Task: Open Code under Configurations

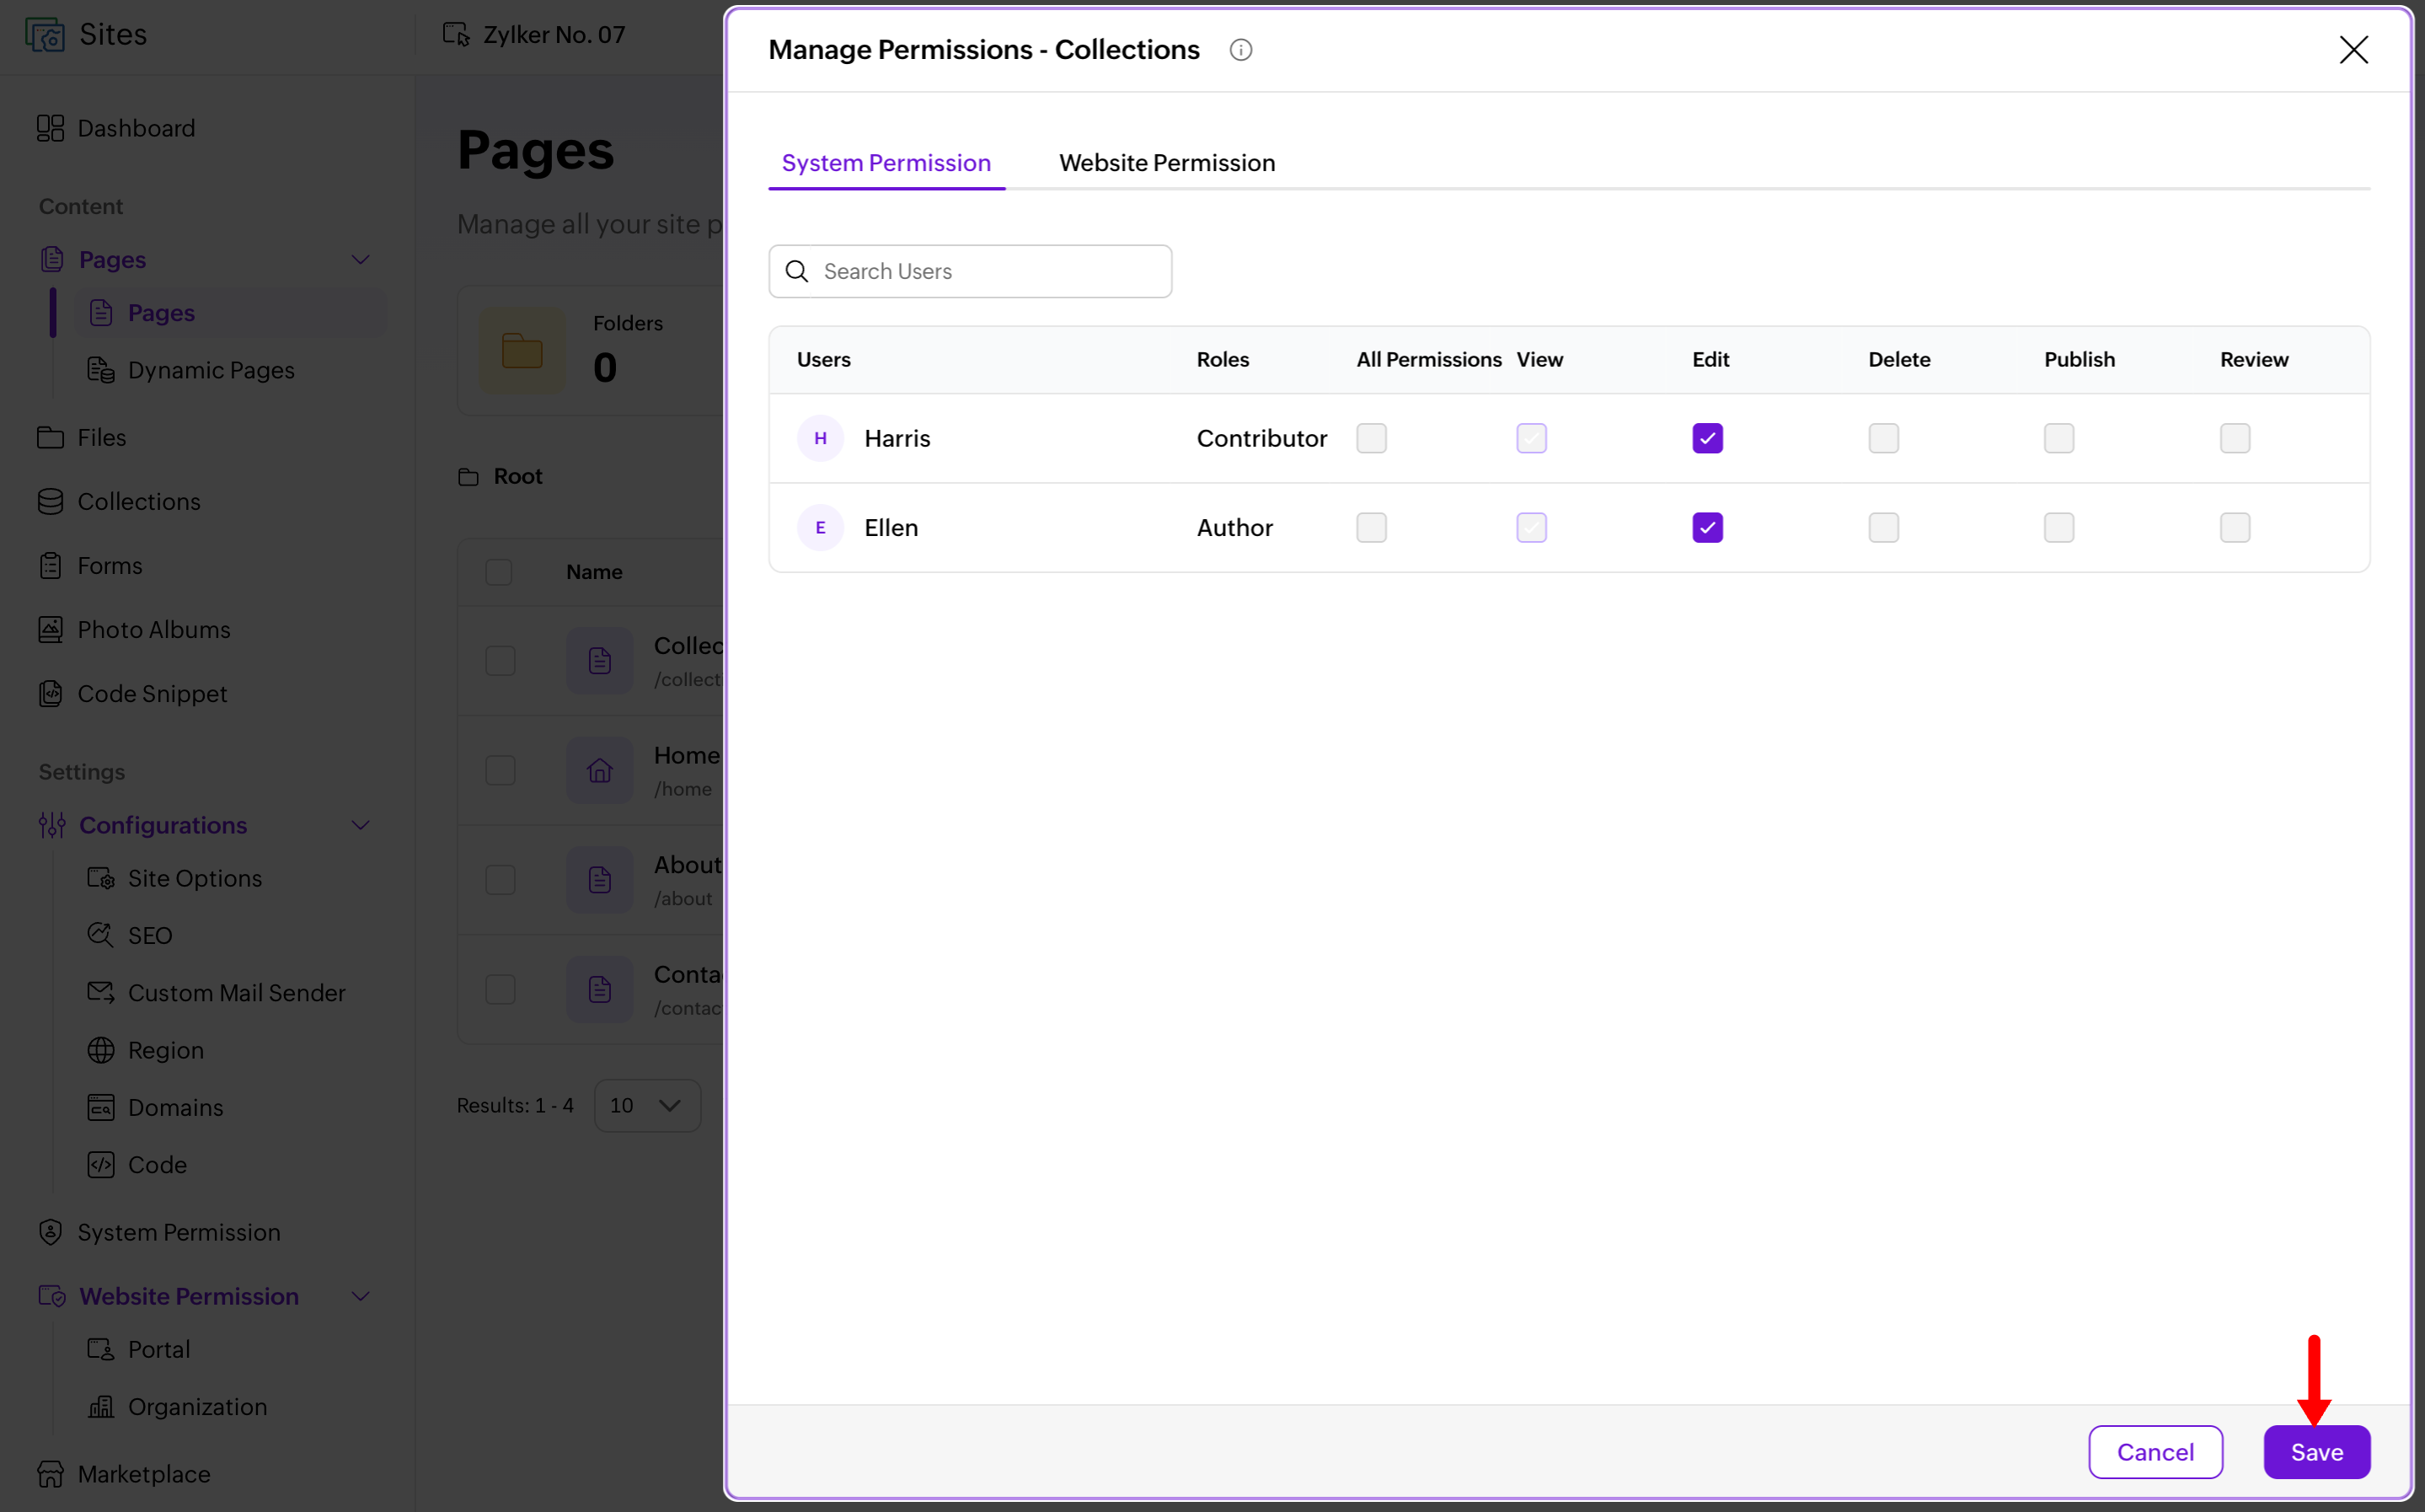Action: (138, 1165)
